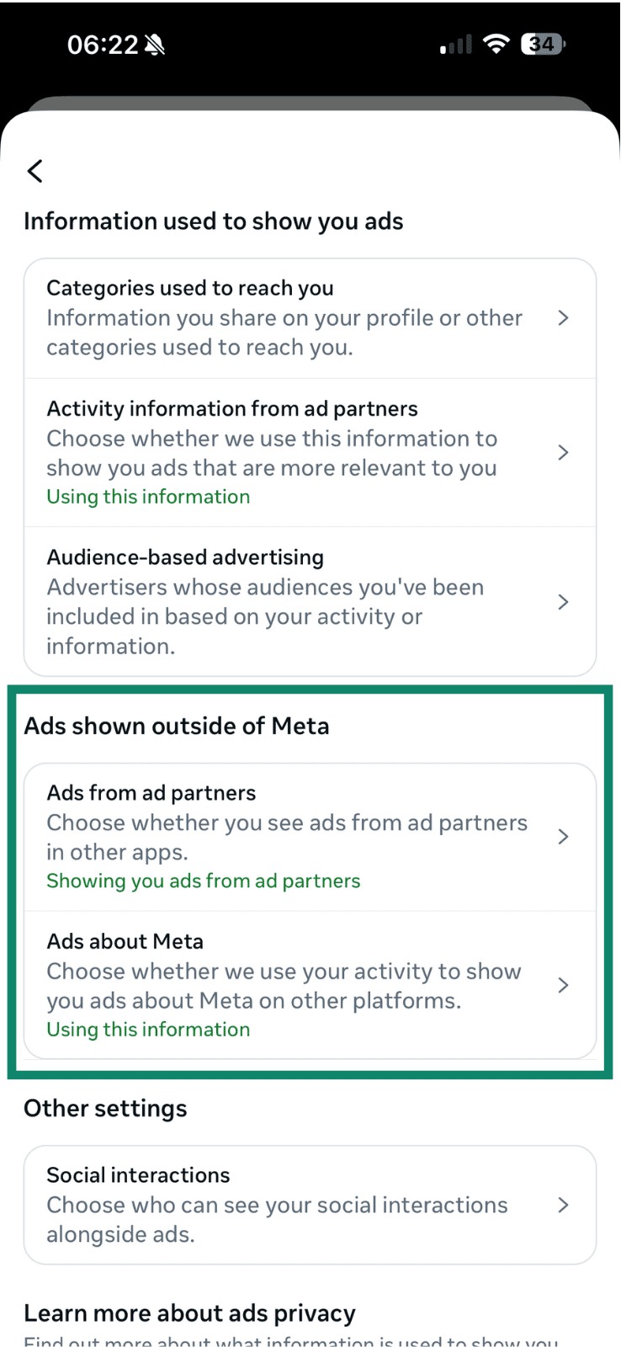Screen dimensions: 621x1347
Task: Tap the 06:22 clock in status bar
Action: point(102,45)
